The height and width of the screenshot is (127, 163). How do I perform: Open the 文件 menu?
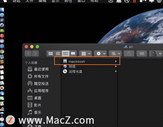point(29,1)
